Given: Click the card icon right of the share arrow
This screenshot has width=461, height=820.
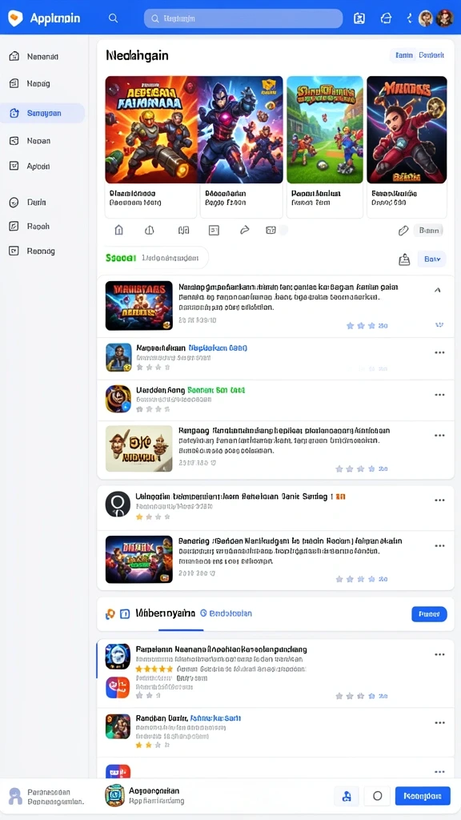Looking at the screenshot, I should pyautogui.click(x=271, y=230).
